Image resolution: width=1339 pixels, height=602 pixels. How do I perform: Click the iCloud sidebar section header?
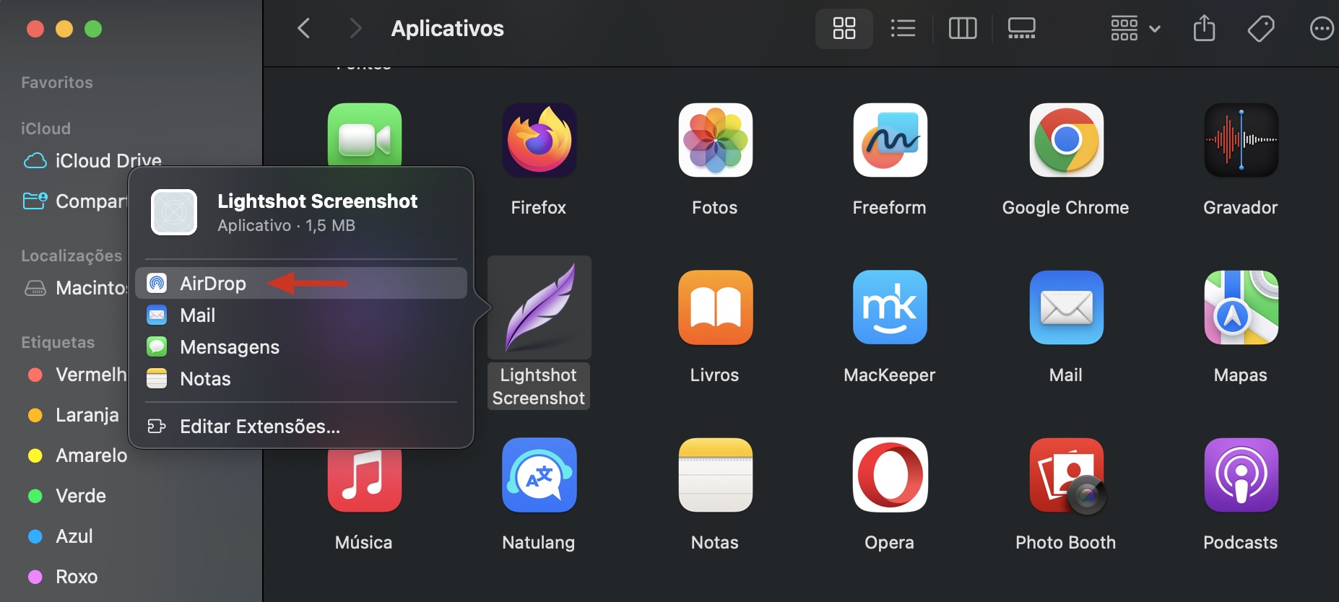coord(45,128)
